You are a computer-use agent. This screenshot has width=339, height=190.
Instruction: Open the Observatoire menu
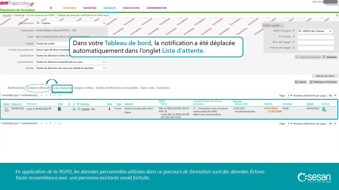click(131, 8)
